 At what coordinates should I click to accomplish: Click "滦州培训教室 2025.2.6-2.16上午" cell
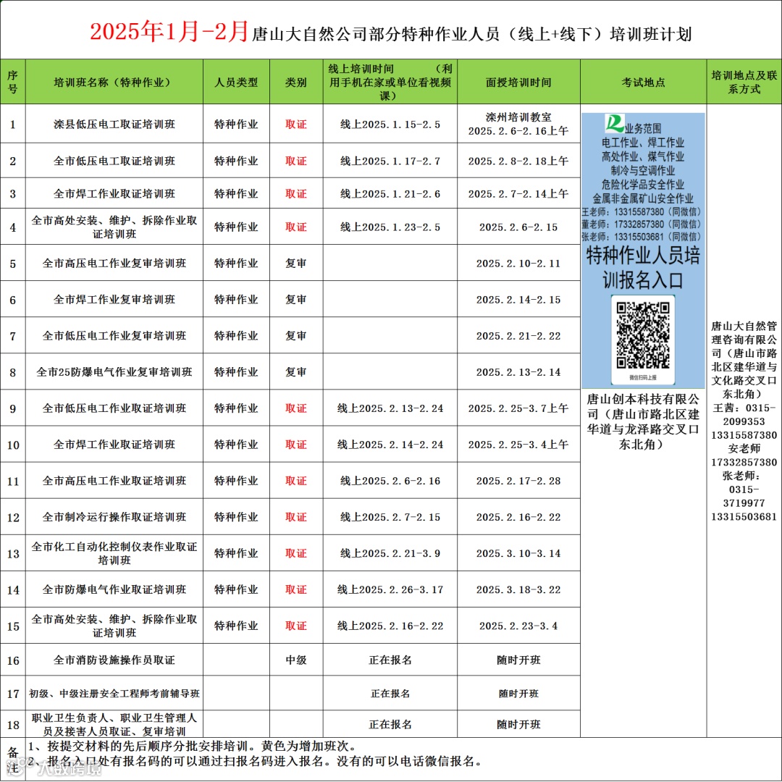(518, 125)
